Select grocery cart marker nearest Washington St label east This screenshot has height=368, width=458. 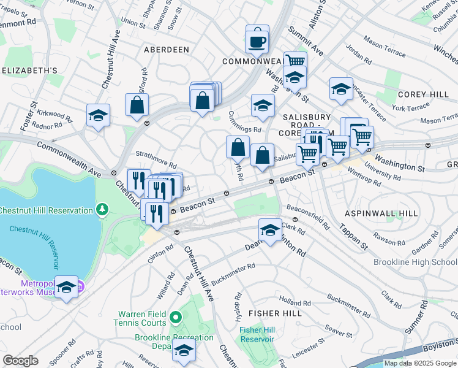tap(362, 139)
